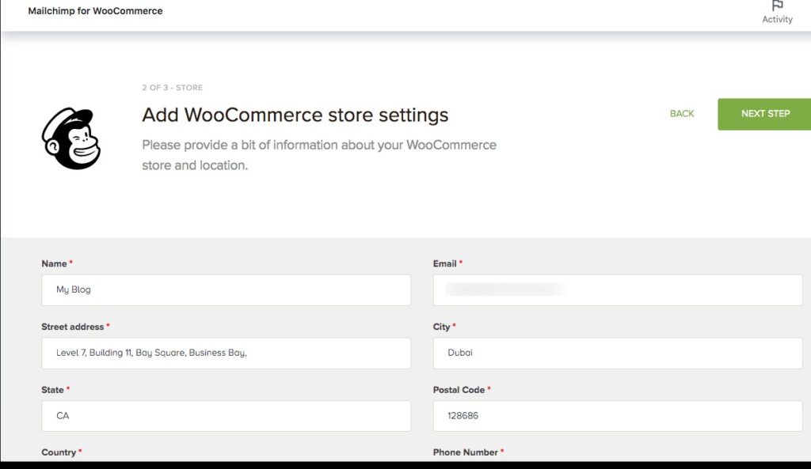This screenshot has width=811, height=469.
Task: Click the Street address input box
Action: click(226, 353)
